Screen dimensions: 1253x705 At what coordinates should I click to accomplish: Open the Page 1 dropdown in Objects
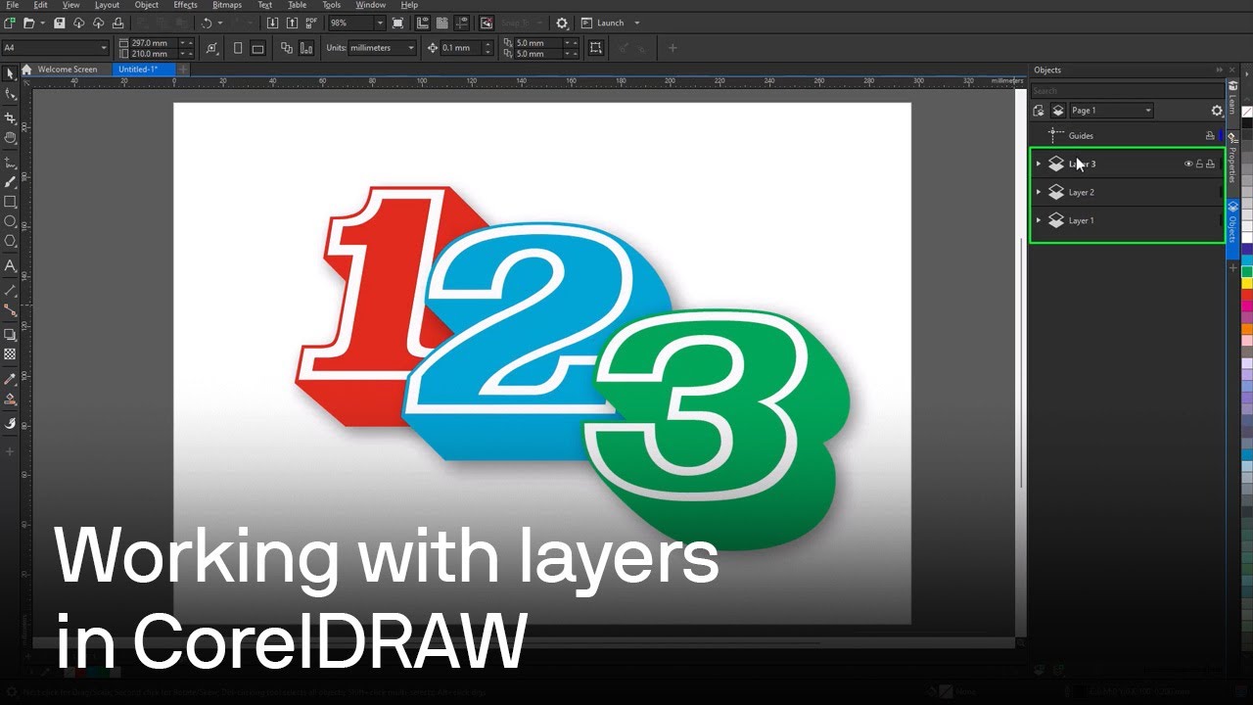coord(1111,111)
